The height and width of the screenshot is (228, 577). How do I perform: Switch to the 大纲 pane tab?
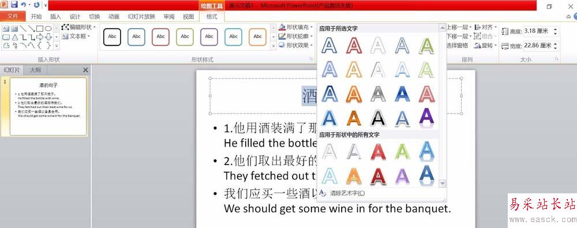point(35,70)
